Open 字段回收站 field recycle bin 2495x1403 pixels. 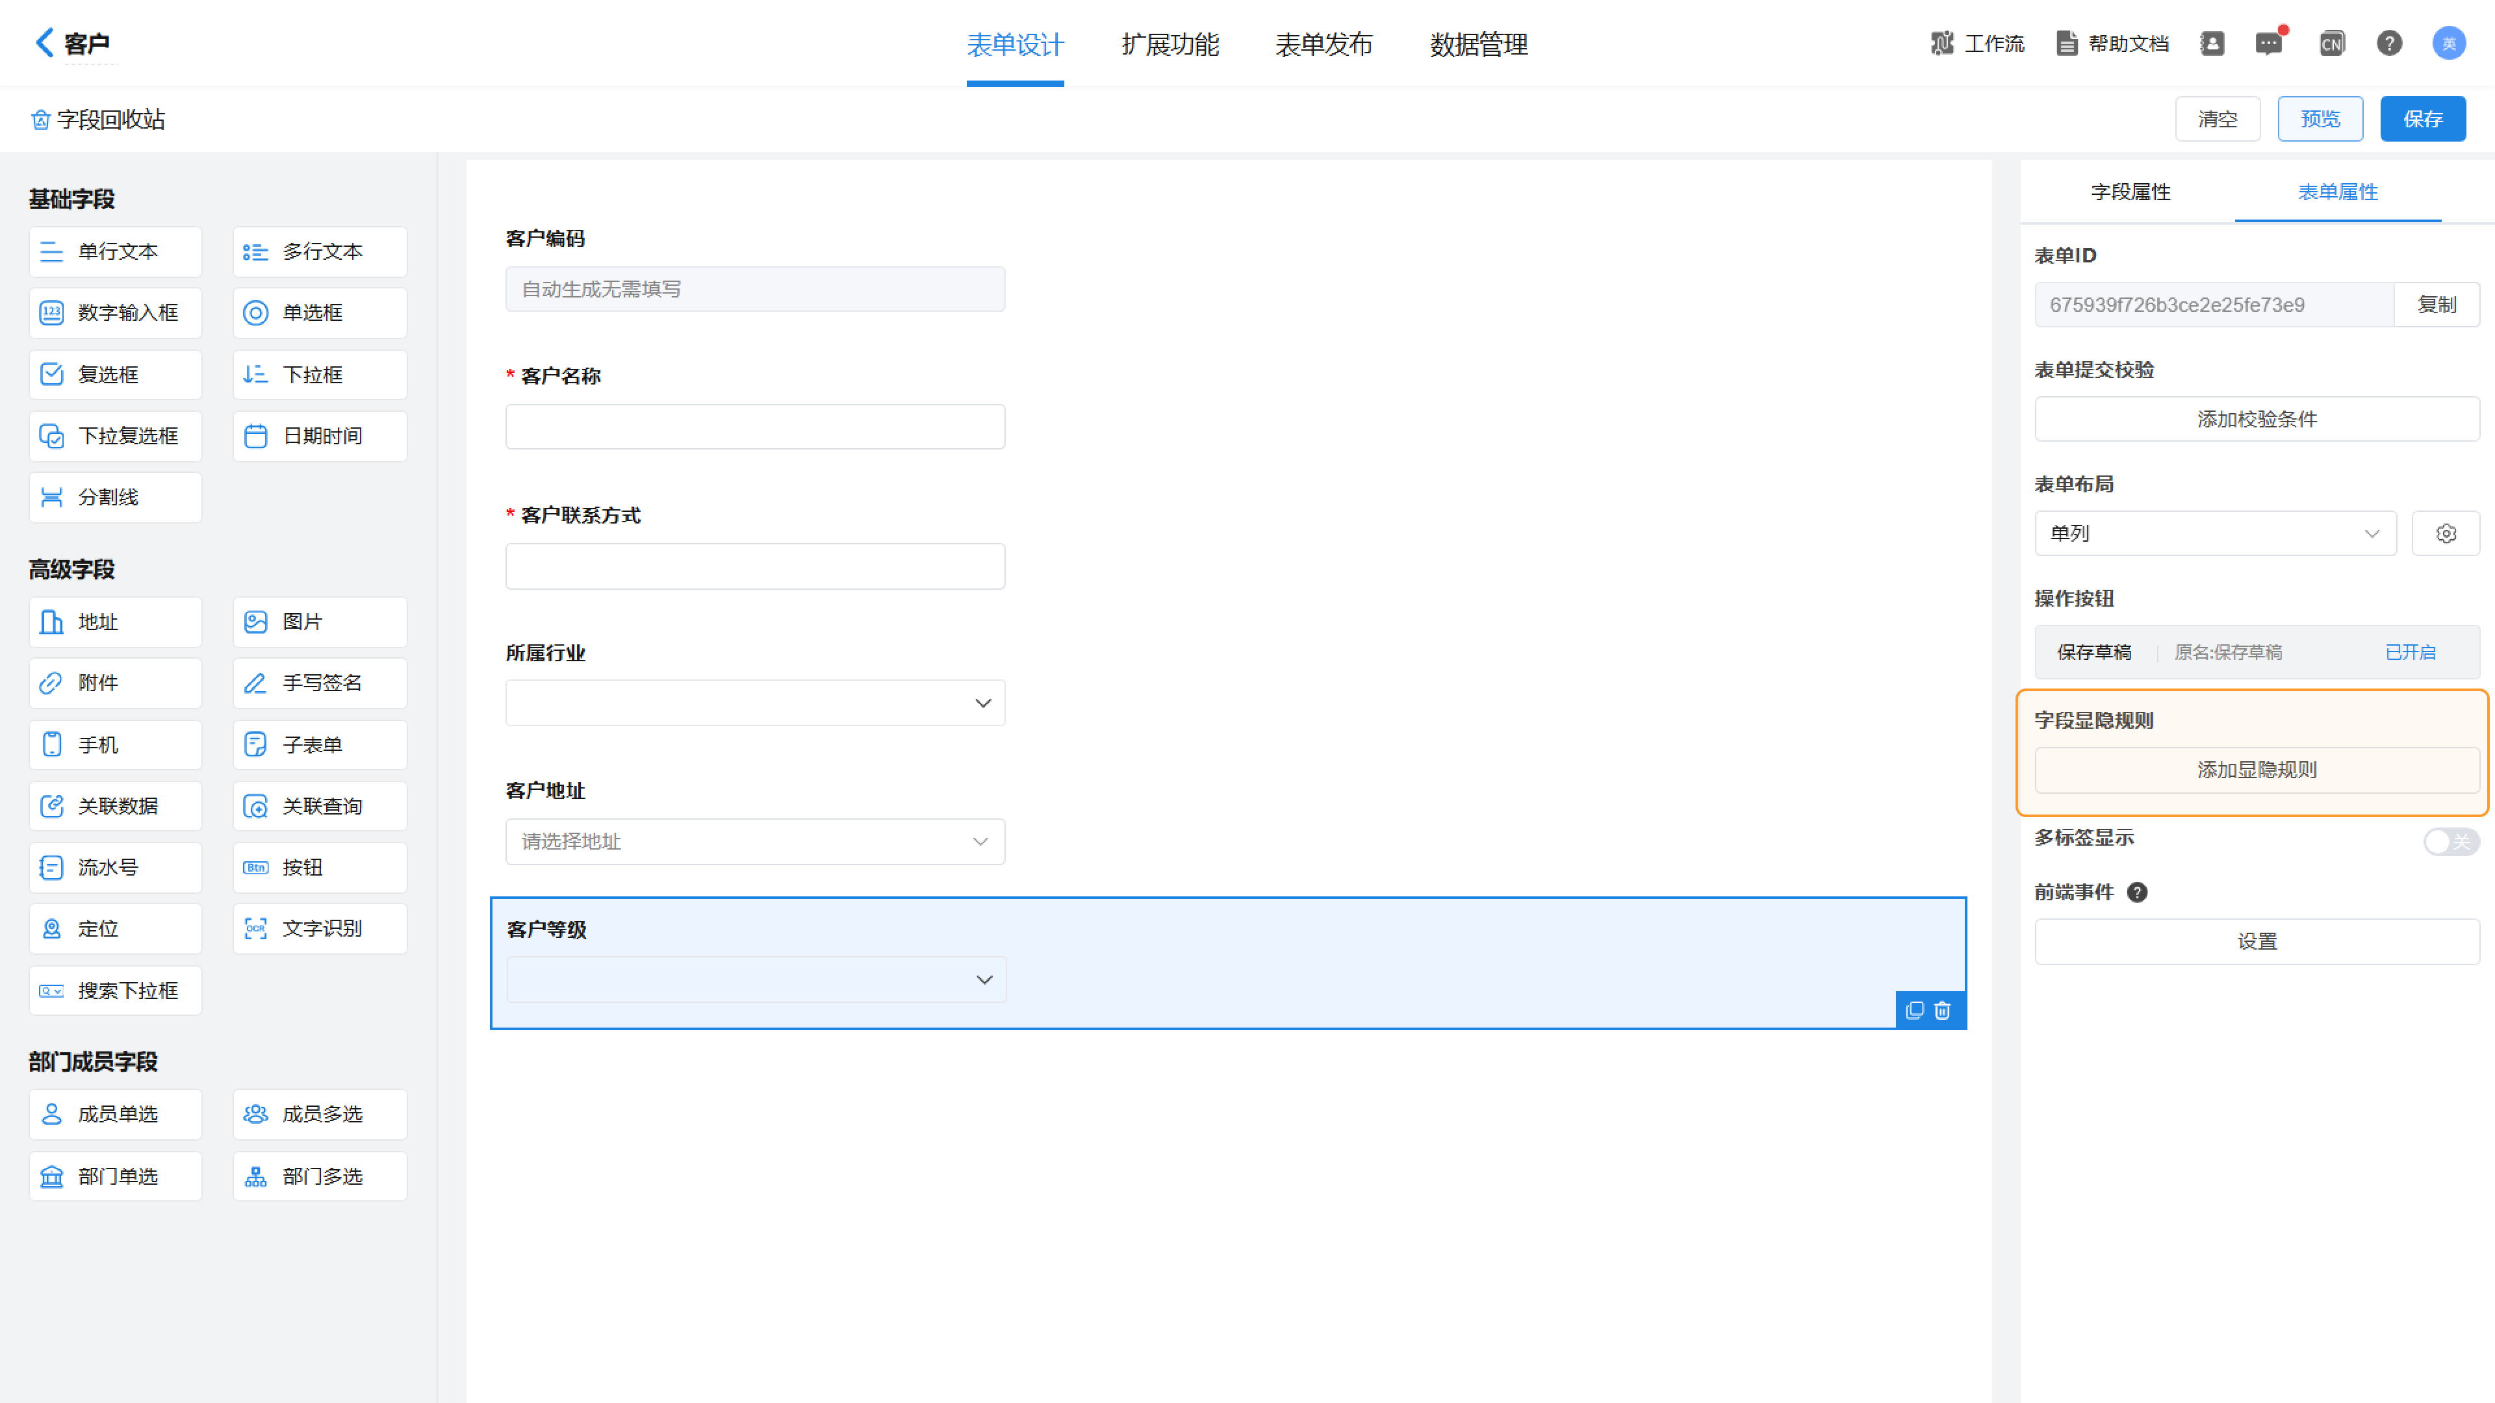point(98,119)
